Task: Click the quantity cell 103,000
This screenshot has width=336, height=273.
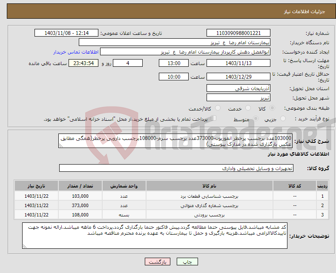Action: click(80, 196)
